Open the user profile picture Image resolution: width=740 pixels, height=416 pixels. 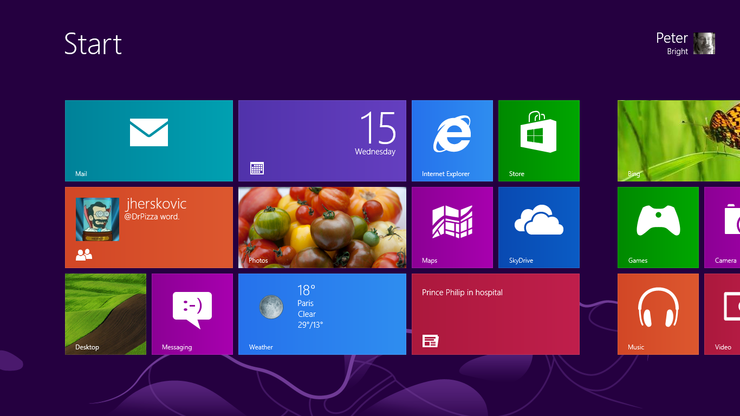coord(704,43)
